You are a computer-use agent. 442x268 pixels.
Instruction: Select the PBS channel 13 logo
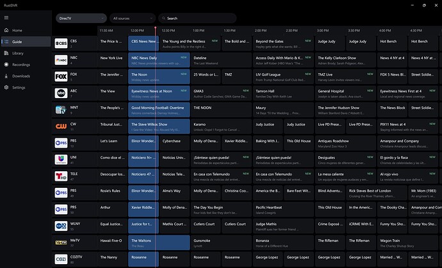(61, 143)
